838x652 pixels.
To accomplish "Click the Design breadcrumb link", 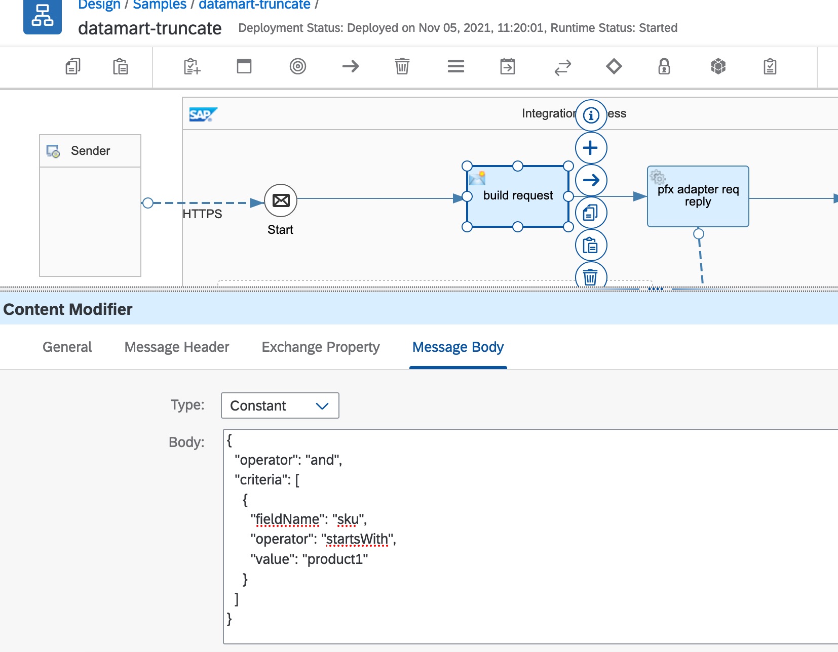I will point(99,5).
